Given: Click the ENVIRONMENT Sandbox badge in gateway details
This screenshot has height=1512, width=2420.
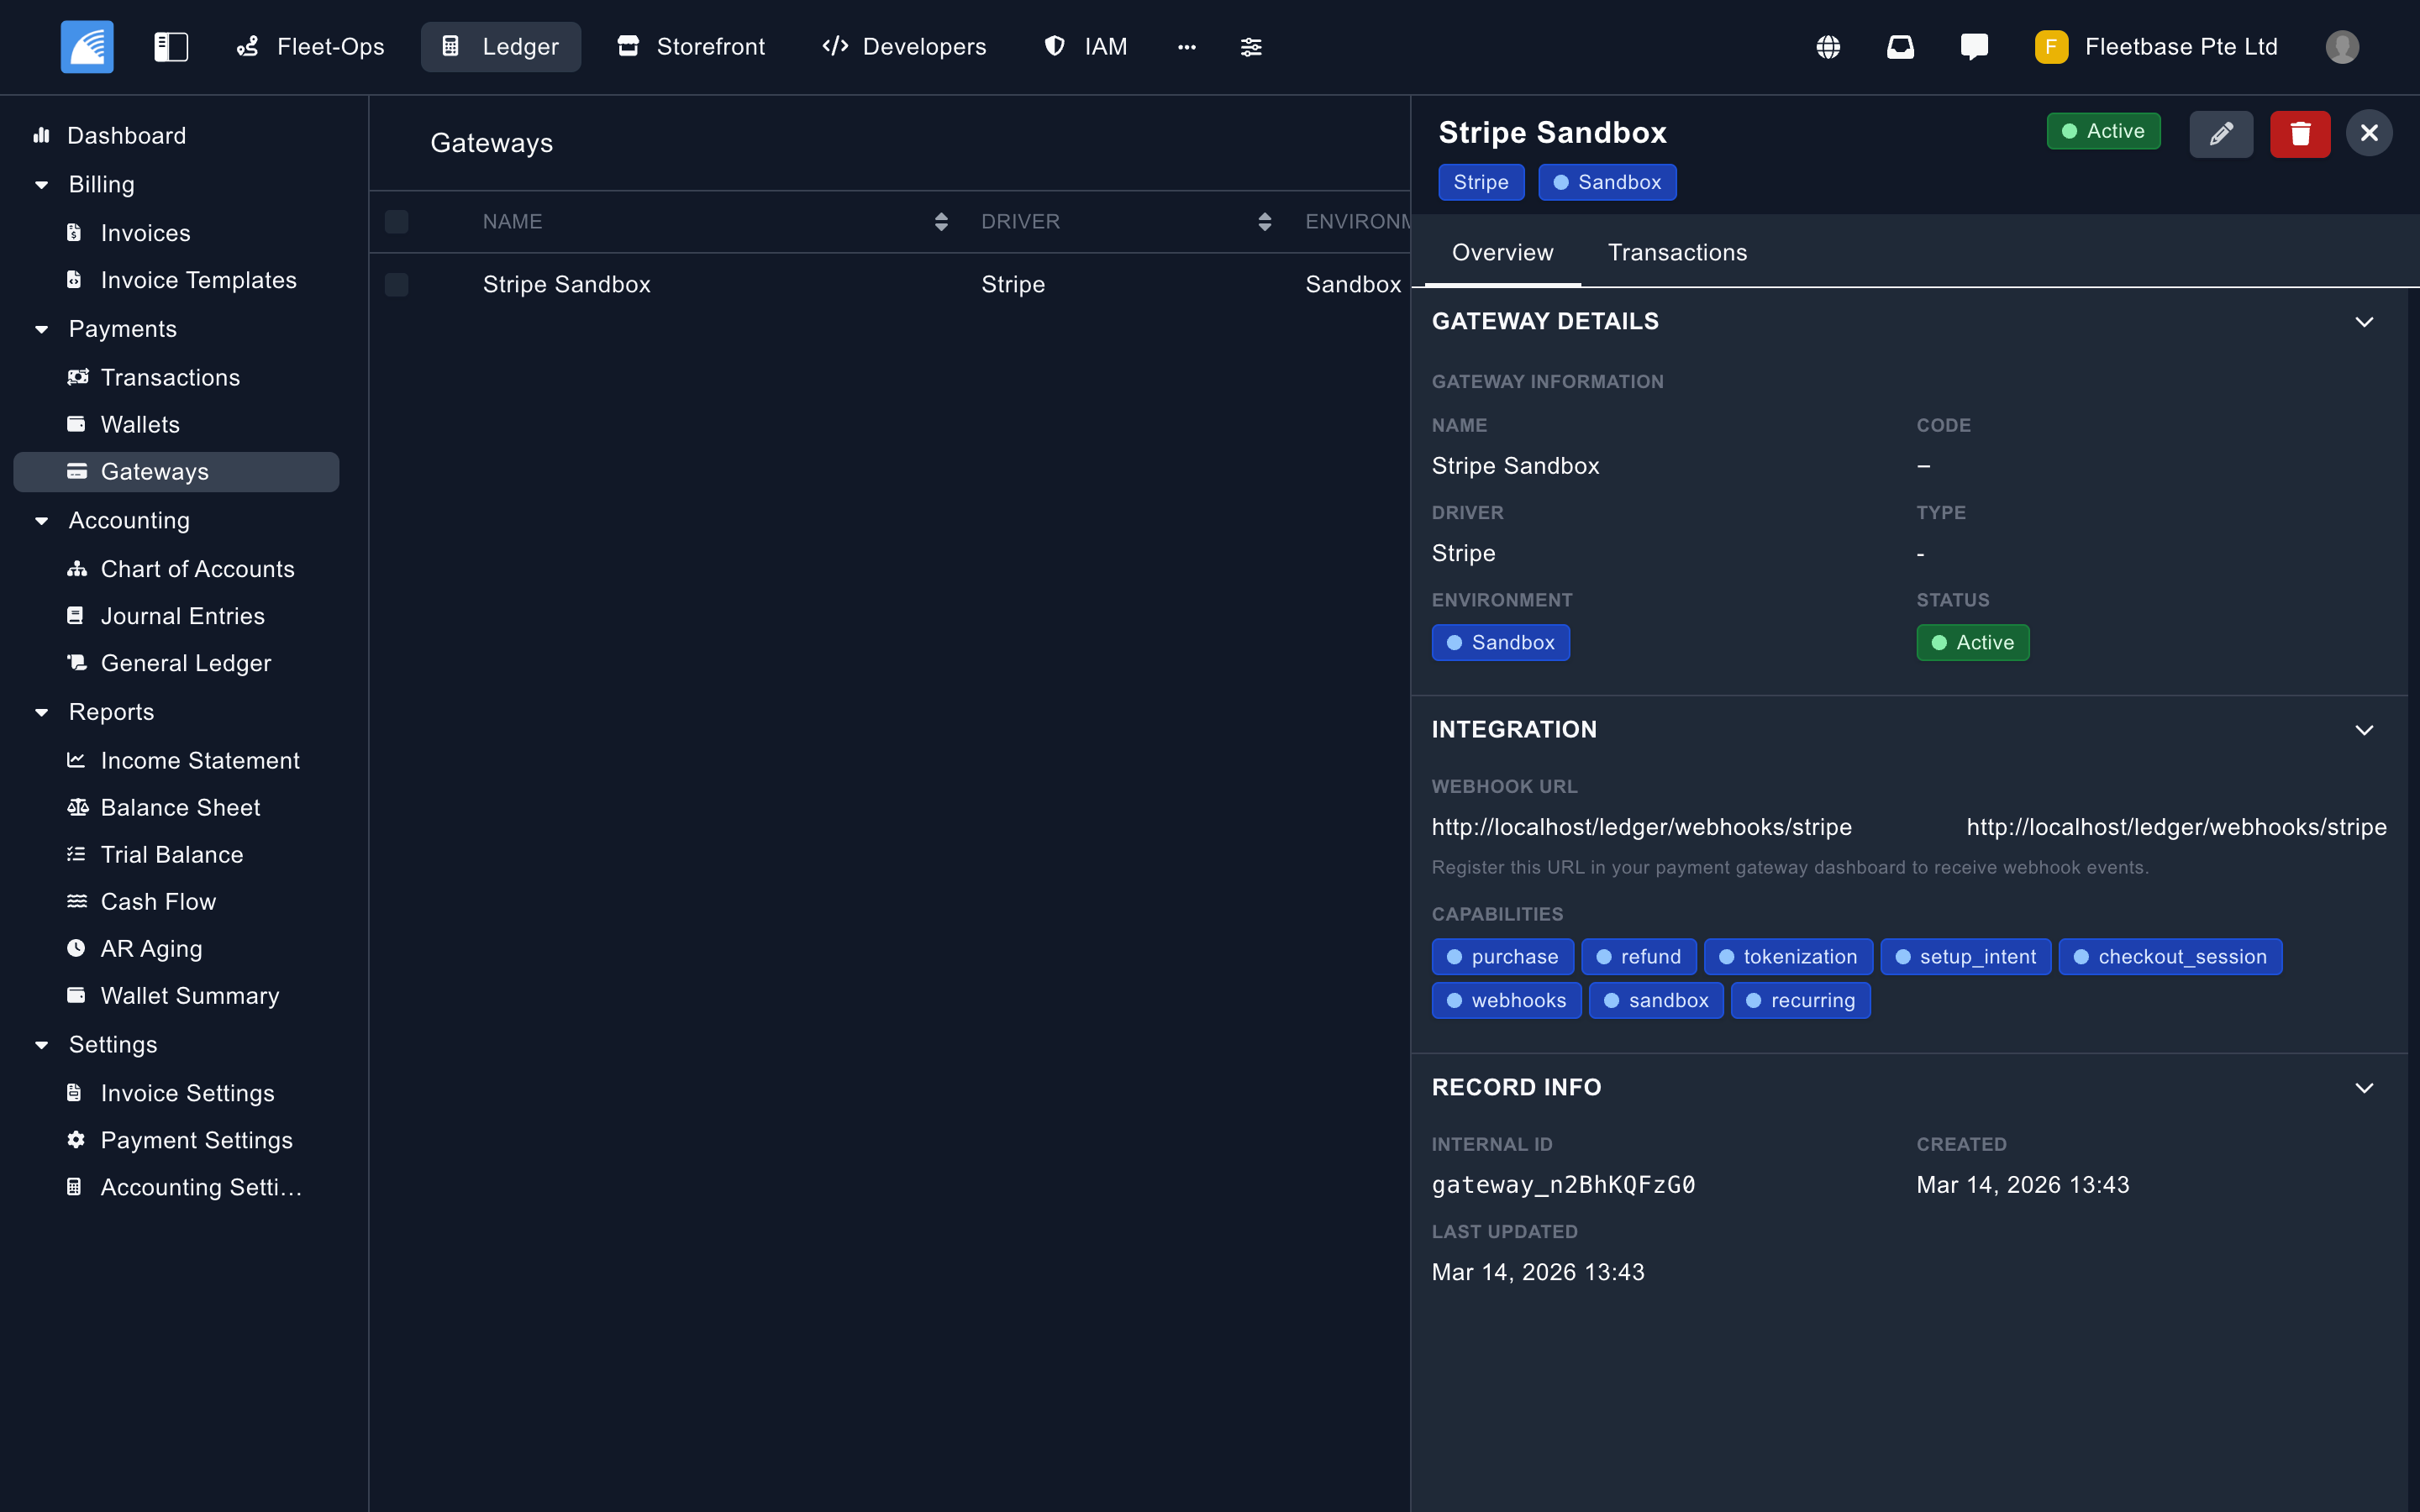Looking at the screenshot, I should point(1500,643).
